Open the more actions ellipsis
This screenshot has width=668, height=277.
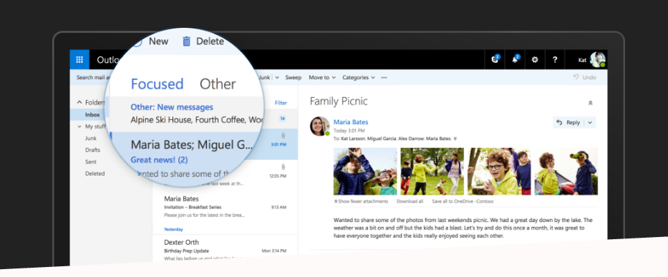384,77
